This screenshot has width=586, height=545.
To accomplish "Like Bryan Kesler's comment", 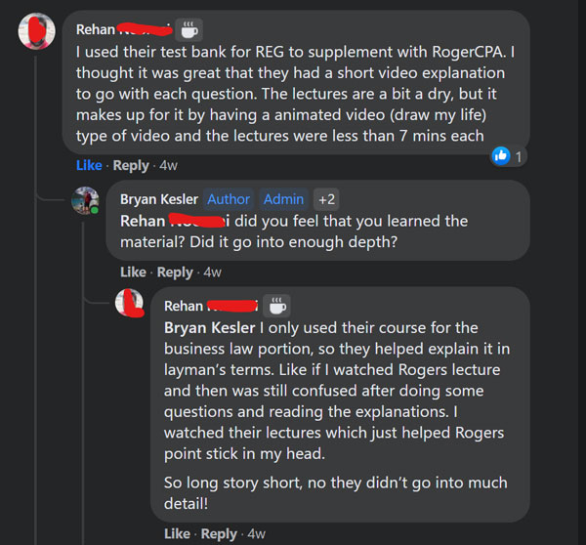I will coord(133,272).
